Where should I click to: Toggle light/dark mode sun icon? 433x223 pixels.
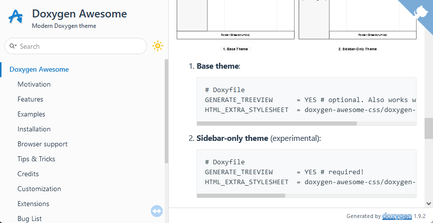pos(158,46)
